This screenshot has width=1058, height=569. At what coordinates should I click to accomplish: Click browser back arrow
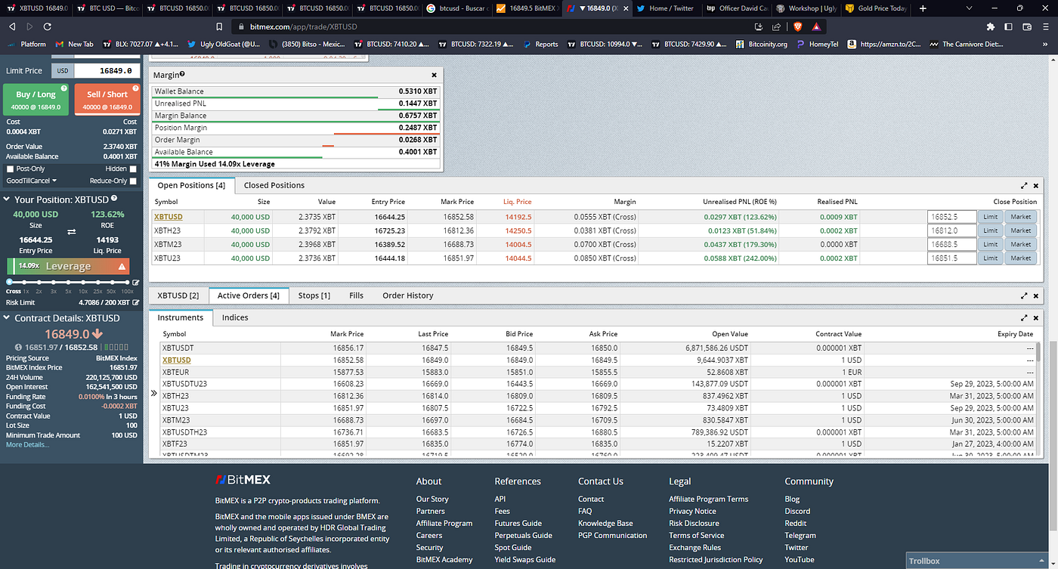[x=12, y=26]
